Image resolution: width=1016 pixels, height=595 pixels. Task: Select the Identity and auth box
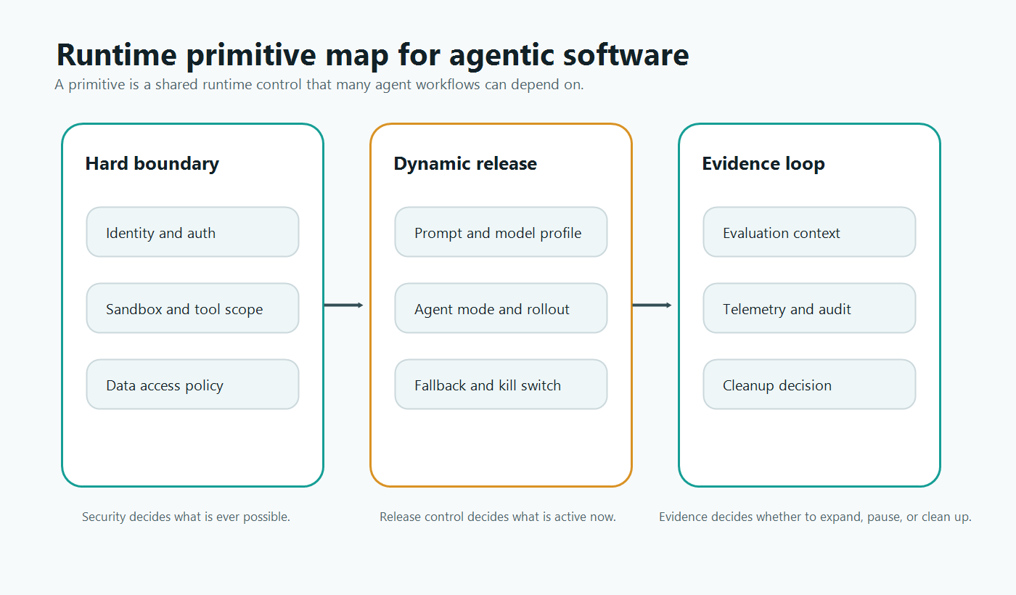click(x=192, y=232)
